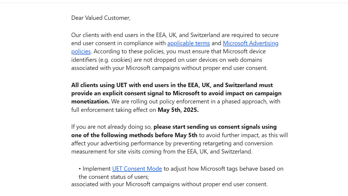Click the word "Implement" in the bullet
Image resolution: width=348 pixels, height=196 pixels.
coord(97,169)
